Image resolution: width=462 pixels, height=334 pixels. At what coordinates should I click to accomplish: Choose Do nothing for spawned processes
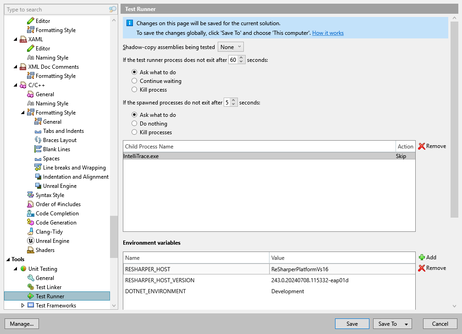click(x=134, y=123)
